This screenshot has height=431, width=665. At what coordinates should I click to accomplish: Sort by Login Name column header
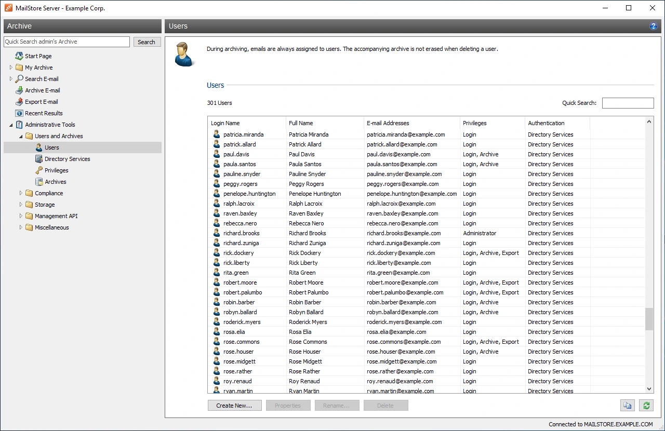pos(247,123)
